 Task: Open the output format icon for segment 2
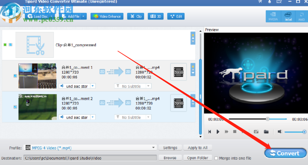point(179,103)
